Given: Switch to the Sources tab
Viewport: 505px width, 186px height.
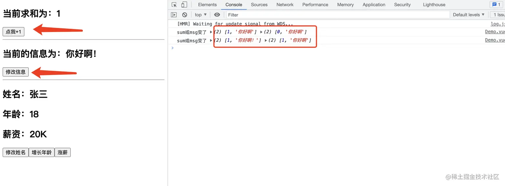Looking at the screenshot, I should point(259,5).
